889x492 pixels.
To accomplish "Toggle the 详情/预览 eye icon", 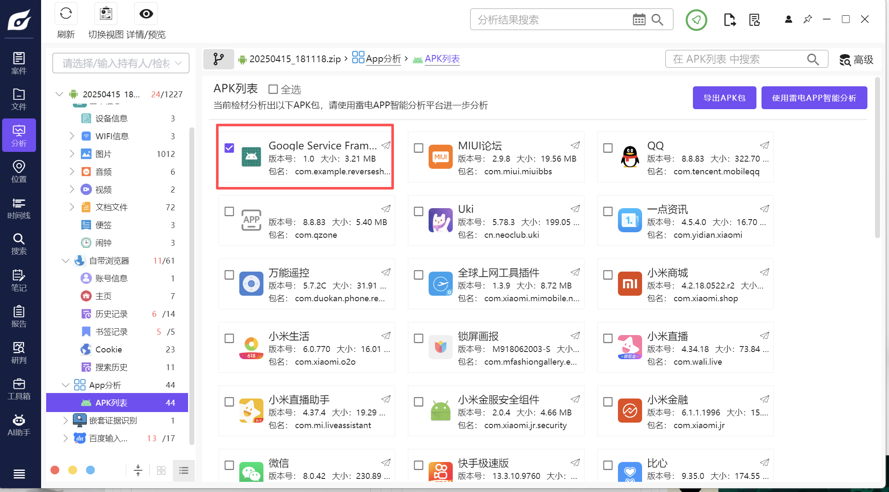I will pos(146,14).
